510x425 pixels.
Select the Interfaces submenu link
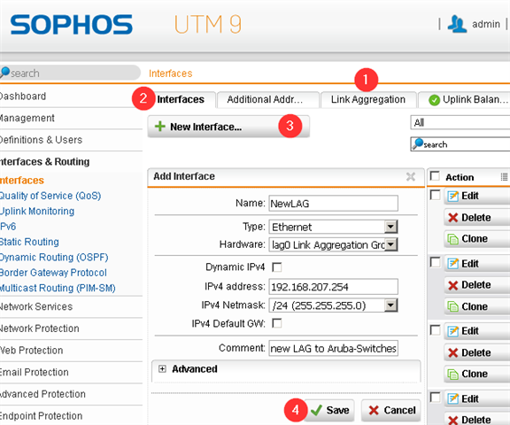click(22, 181)
